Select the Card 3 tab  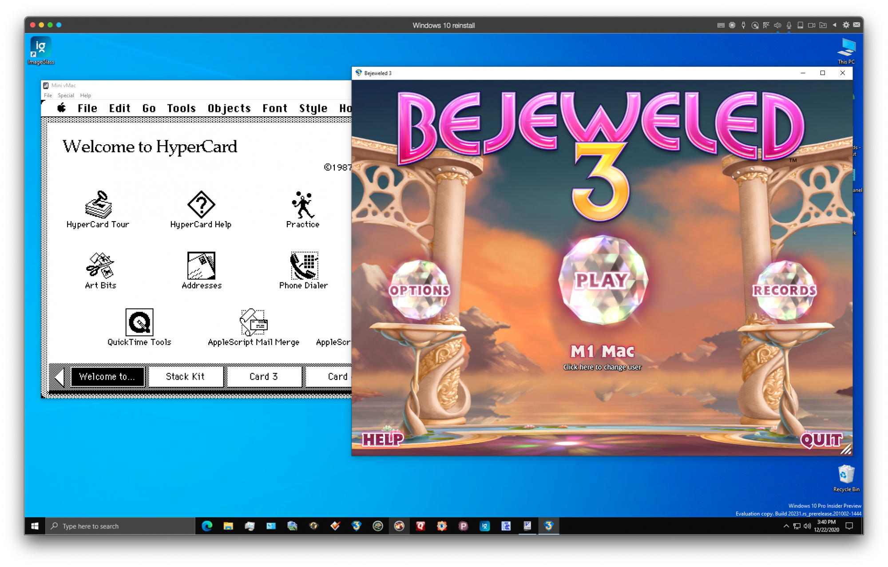pyautogui.click(x=264, y=377)
